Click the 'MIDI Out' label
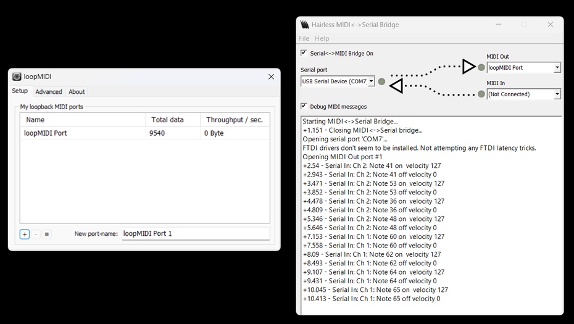The image size is (574, 324). (497, 56)
